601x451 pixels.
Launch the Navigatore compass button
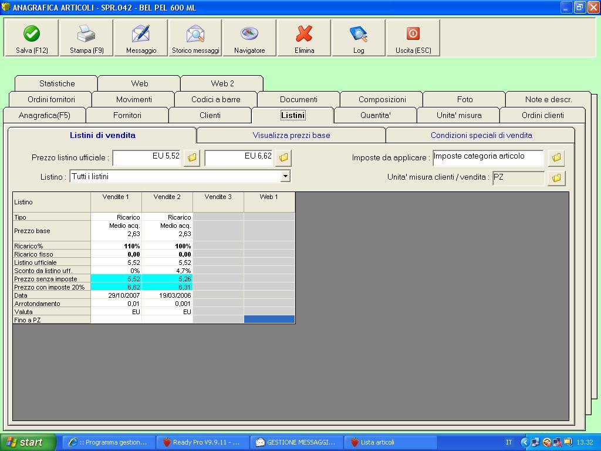pyautogui.click(x=249, y=38)
